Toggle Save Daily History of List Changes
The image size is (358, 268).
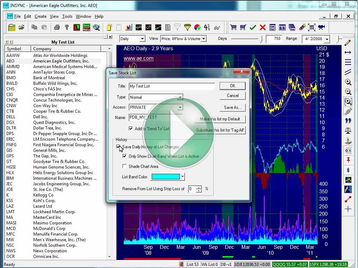pyautogui.click(x=118, y=147)
